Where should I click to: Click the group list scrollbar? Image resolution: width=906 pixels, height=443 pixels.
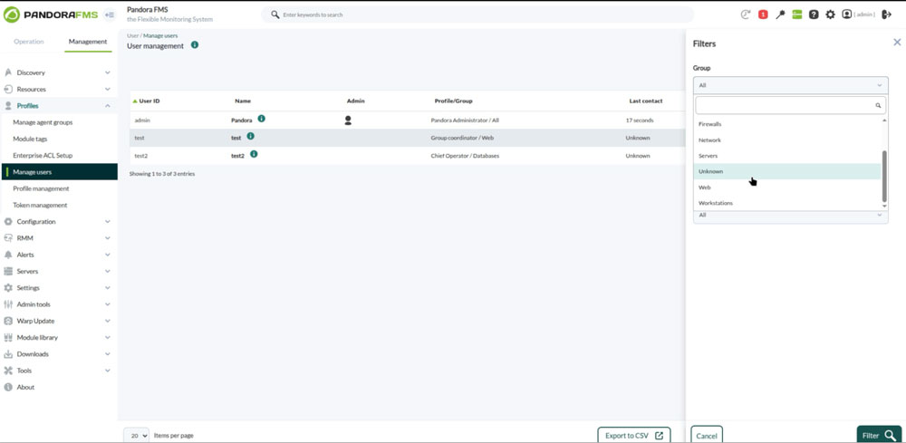tap(884, 176)
